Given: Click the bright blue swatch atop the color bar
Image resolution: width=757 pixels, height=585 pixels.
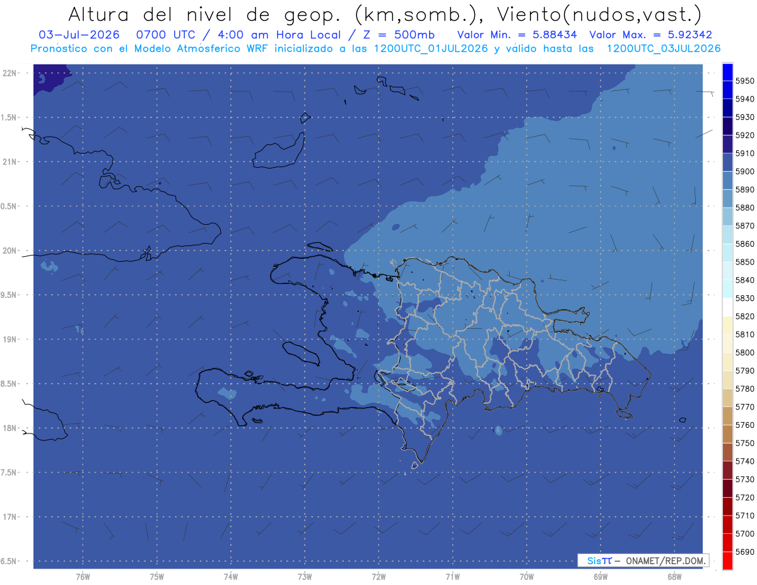Looking at the screenshot, I should pos(727,72).
